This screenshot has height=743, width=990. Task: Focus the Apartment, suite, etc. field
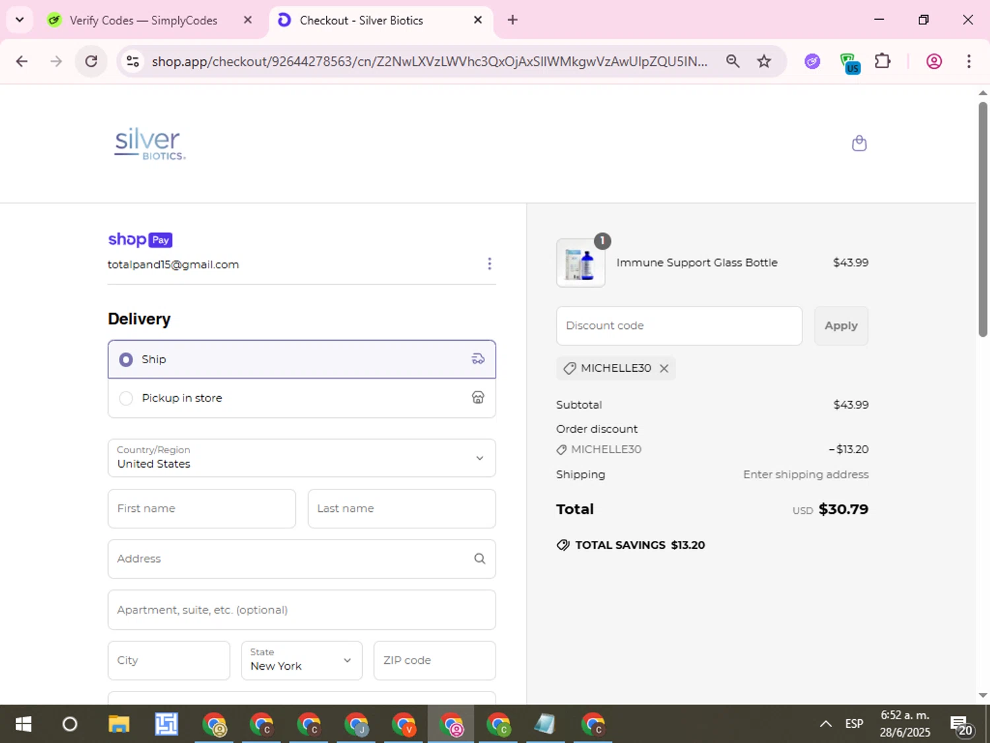[302, 610]
